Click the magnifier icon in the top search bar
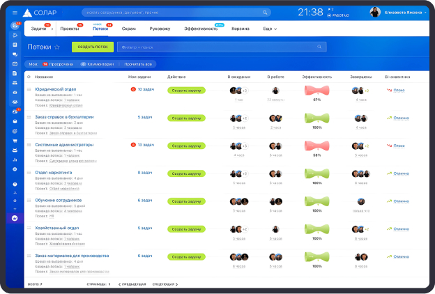 tap(265, 13)
